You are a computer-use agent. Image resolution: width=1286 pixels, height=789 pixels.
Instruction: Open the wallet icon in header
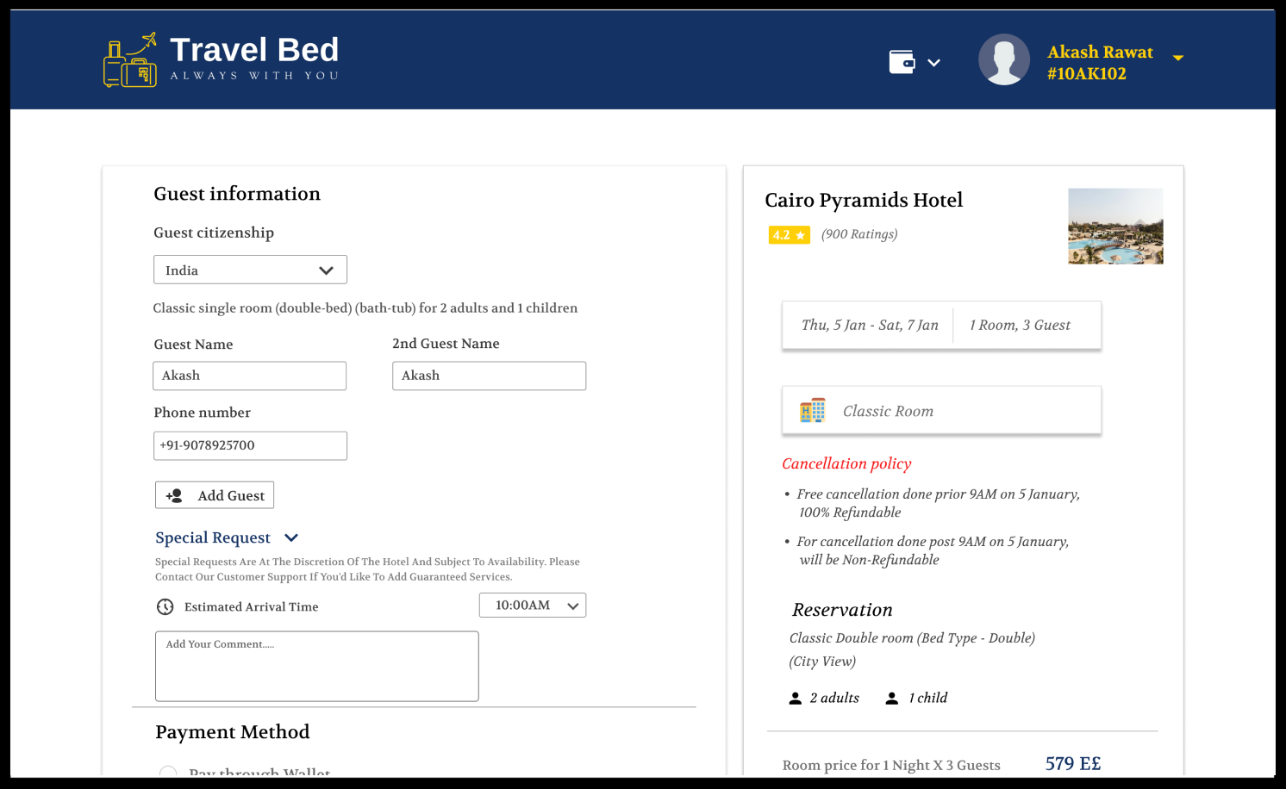click(x=902, y=62)
